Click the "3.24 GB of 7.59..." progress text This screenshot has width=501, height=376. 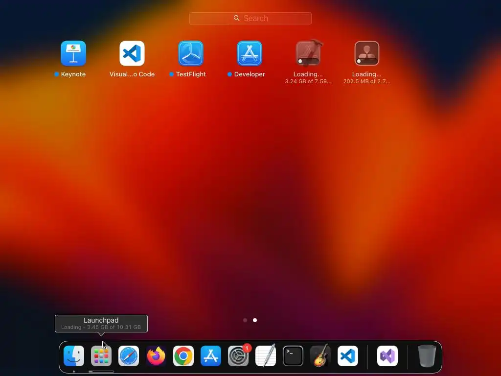pos(308,82)
